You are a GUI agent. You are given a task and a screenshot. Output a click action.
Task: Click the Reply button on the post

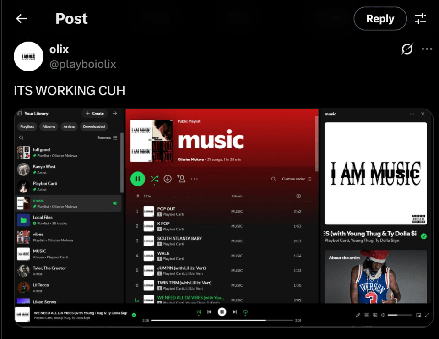(380, 18)
